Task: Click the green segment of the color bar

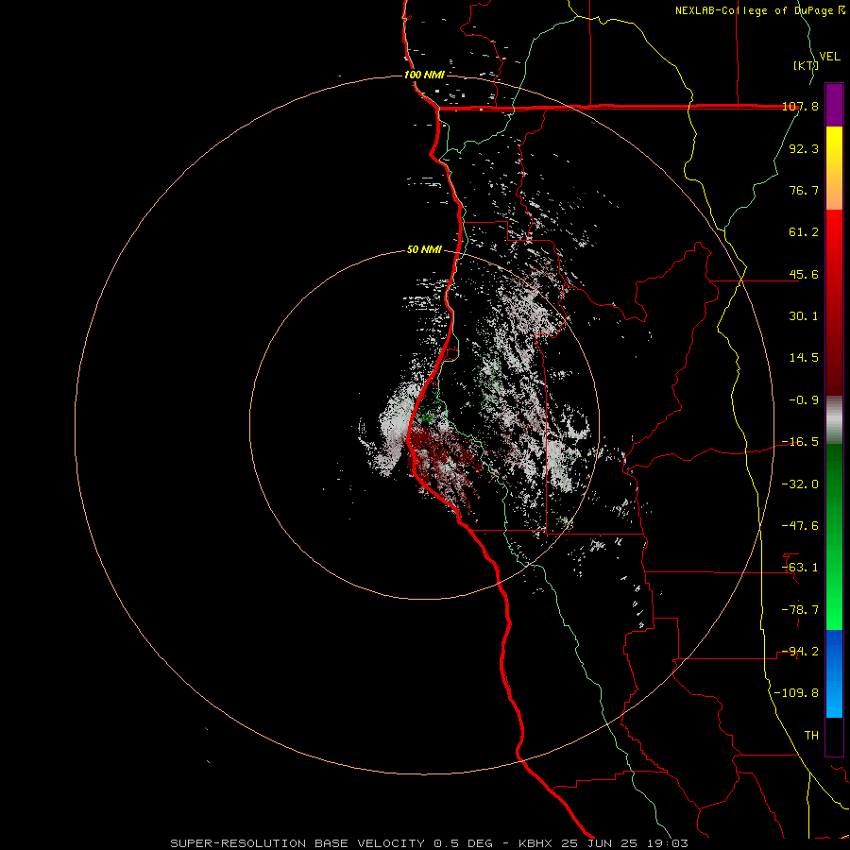Action: coord(834,536)
